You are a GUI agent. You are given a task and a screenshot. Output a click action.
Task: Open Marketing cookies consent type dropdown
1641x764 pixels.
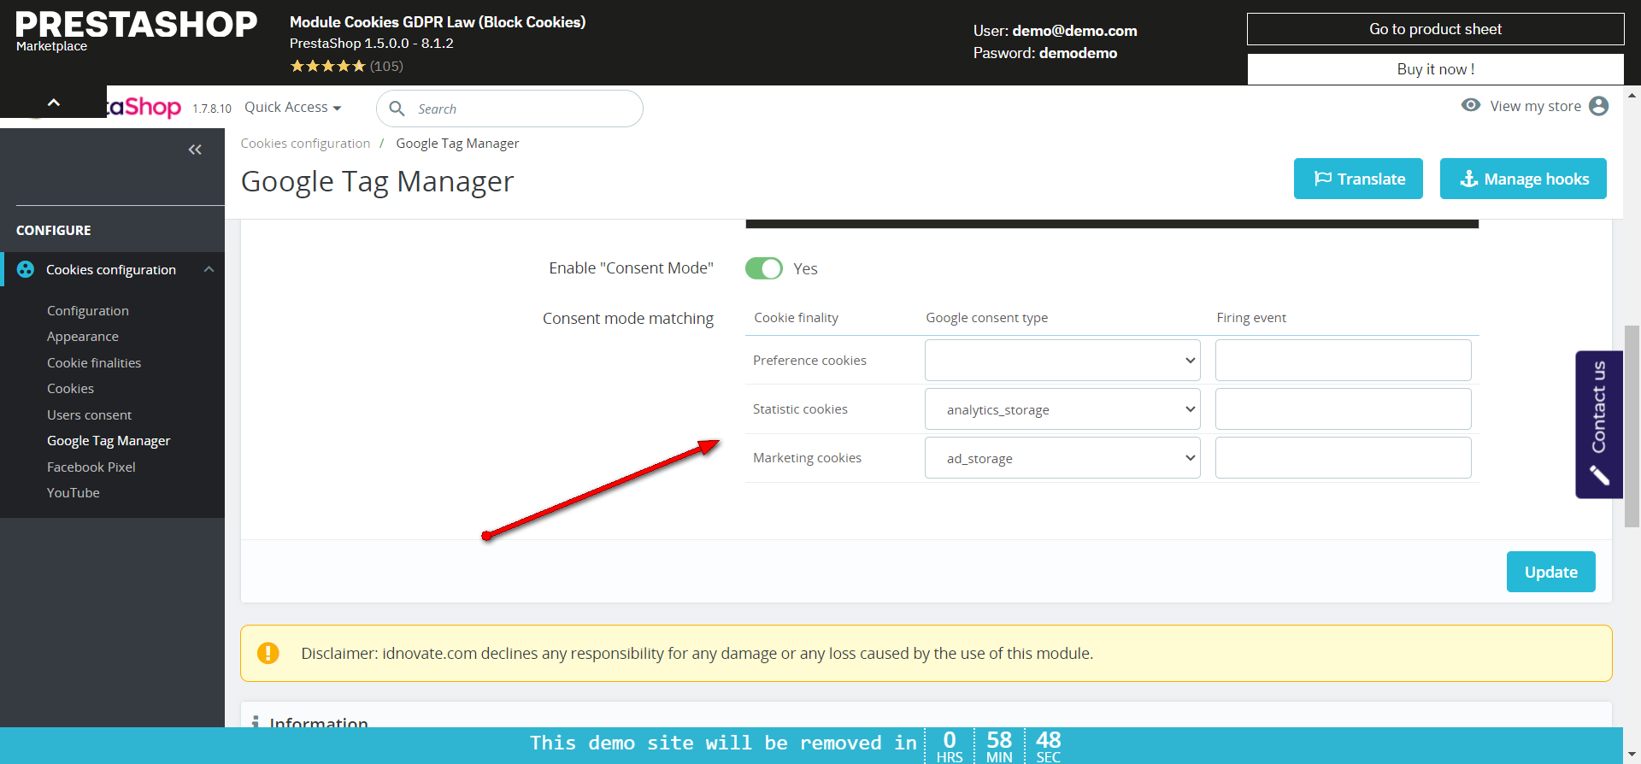pyautogui.click(x=1062, y=458)
